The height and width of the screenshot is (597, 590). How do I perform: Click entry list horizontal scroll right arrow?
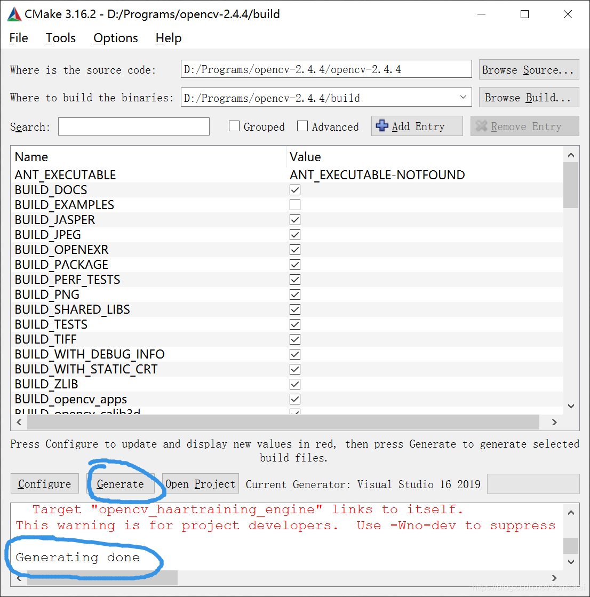[x=555, y=422]
